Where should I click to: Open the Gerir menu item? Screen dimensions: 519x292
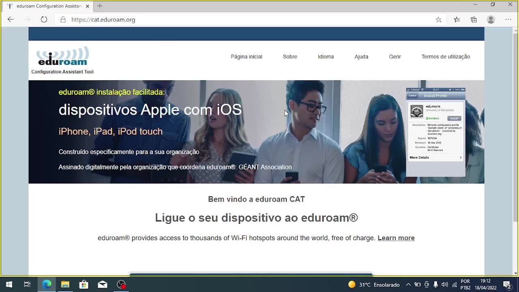click(395, 57)
